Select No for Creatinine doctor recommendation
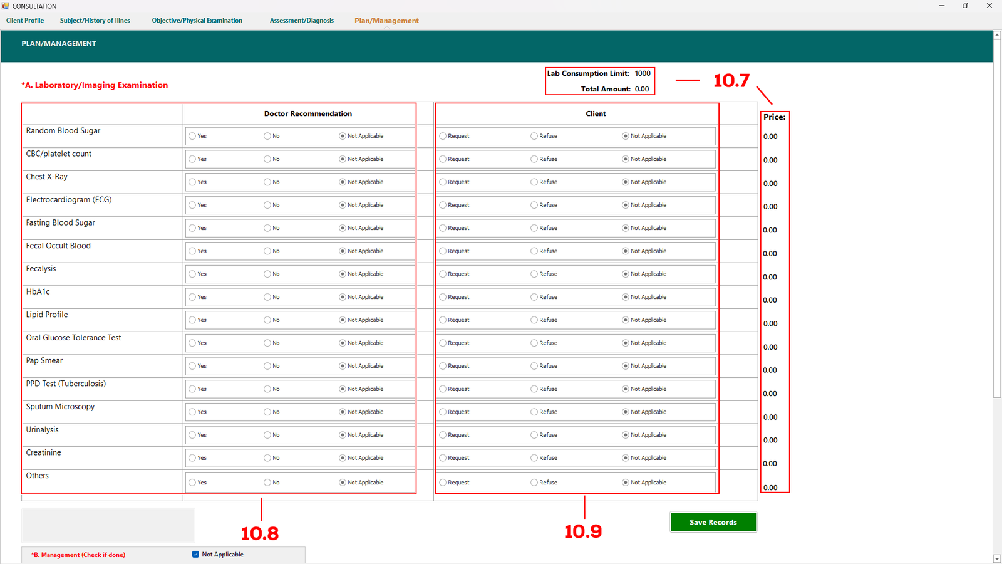Viewport: 1002px width, 564px height. [x=267, y=458]
